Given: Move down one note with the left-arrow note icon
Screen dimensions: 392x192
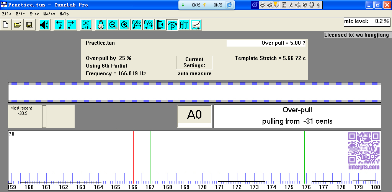Looking at the screenshot, I should (59, 25).
